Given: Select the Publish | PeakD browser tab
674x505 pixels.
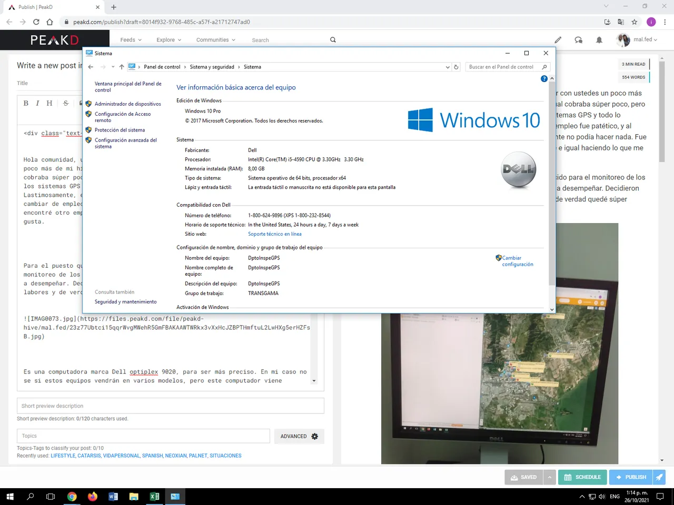Looking at the screenshot, I should 55,7.
